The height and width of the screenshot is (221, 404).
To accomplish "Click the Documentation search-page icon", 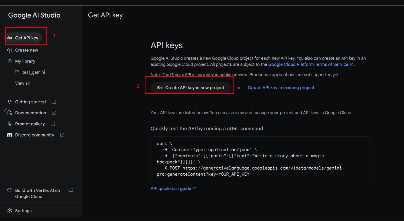I will click(x=10, y=113).
